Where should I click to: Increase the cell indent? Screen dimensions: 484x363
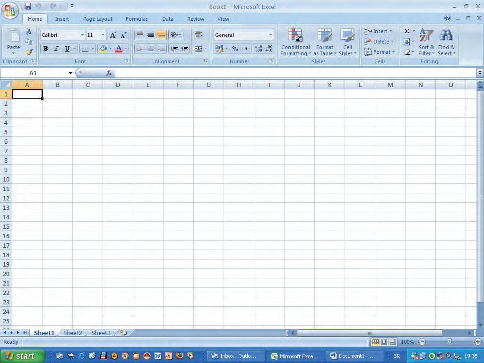click(185, 49)
